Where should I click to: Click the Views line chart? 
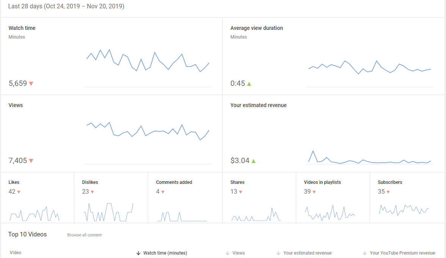[x=148, y=131]
